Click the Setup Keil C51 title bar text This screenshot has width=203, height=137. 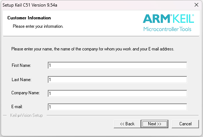[x=30, y=5]
